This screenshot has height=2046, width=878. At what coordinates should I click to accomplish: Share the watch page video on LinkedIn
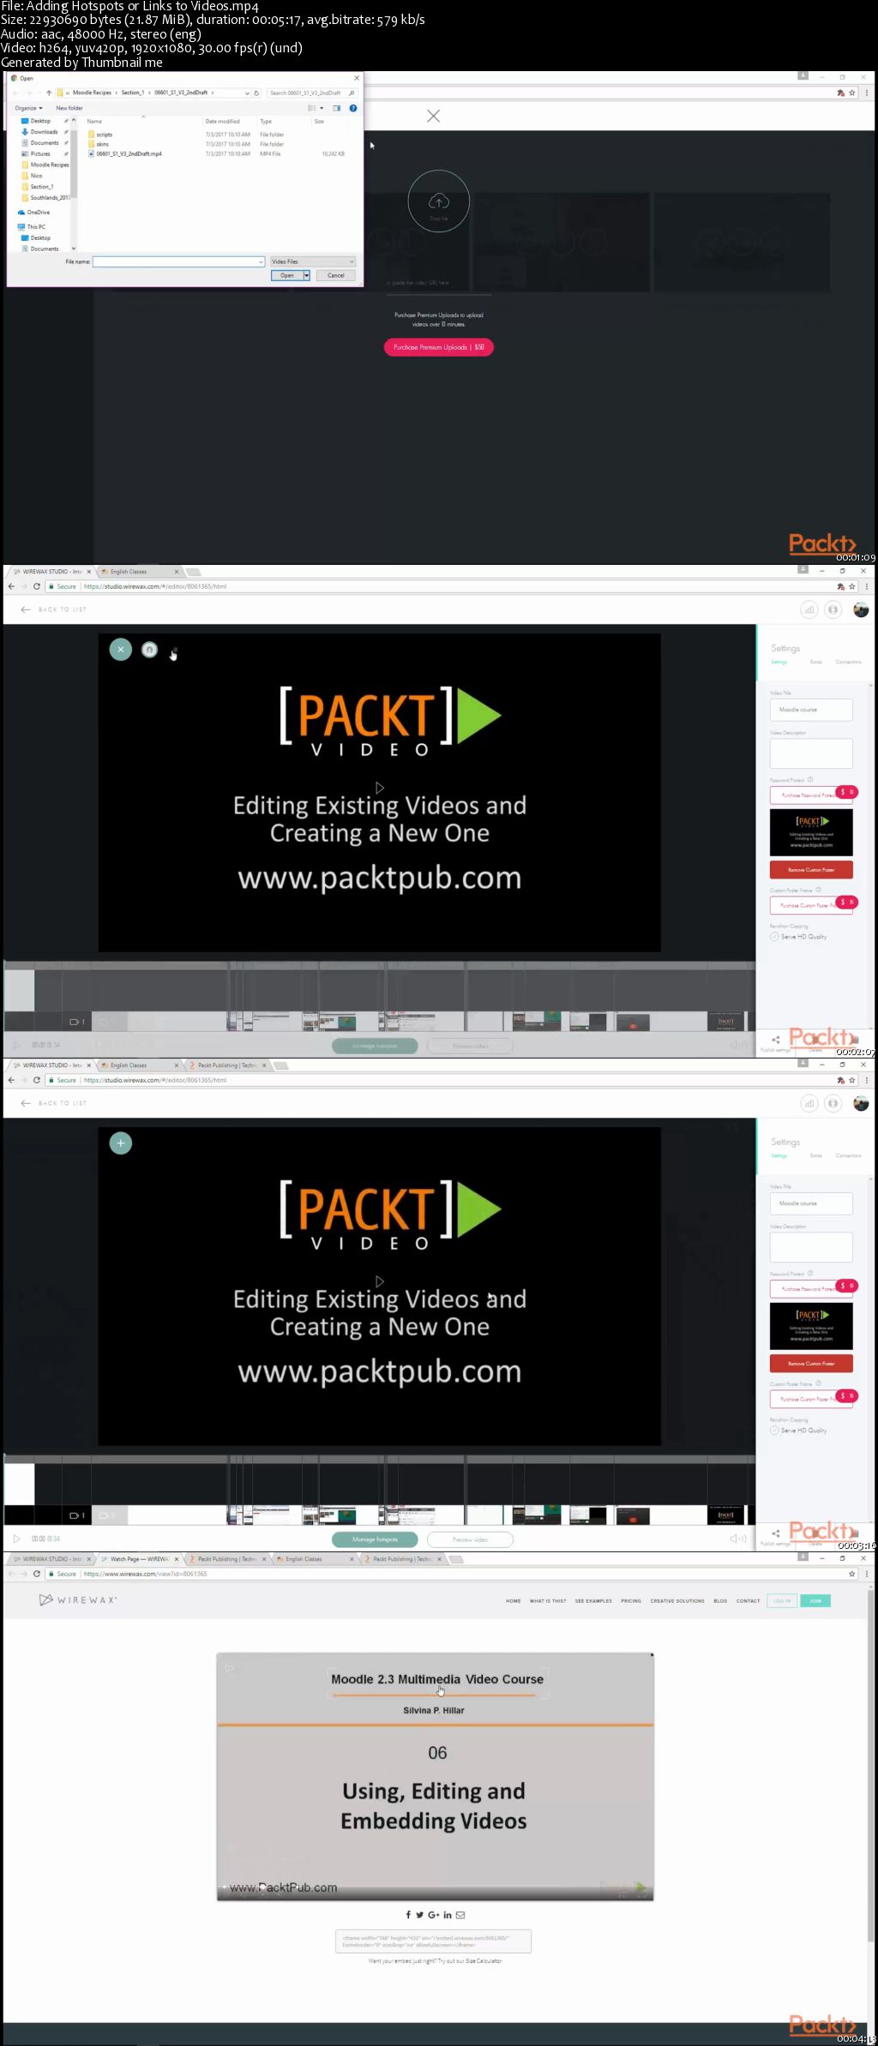(448, 1915)
